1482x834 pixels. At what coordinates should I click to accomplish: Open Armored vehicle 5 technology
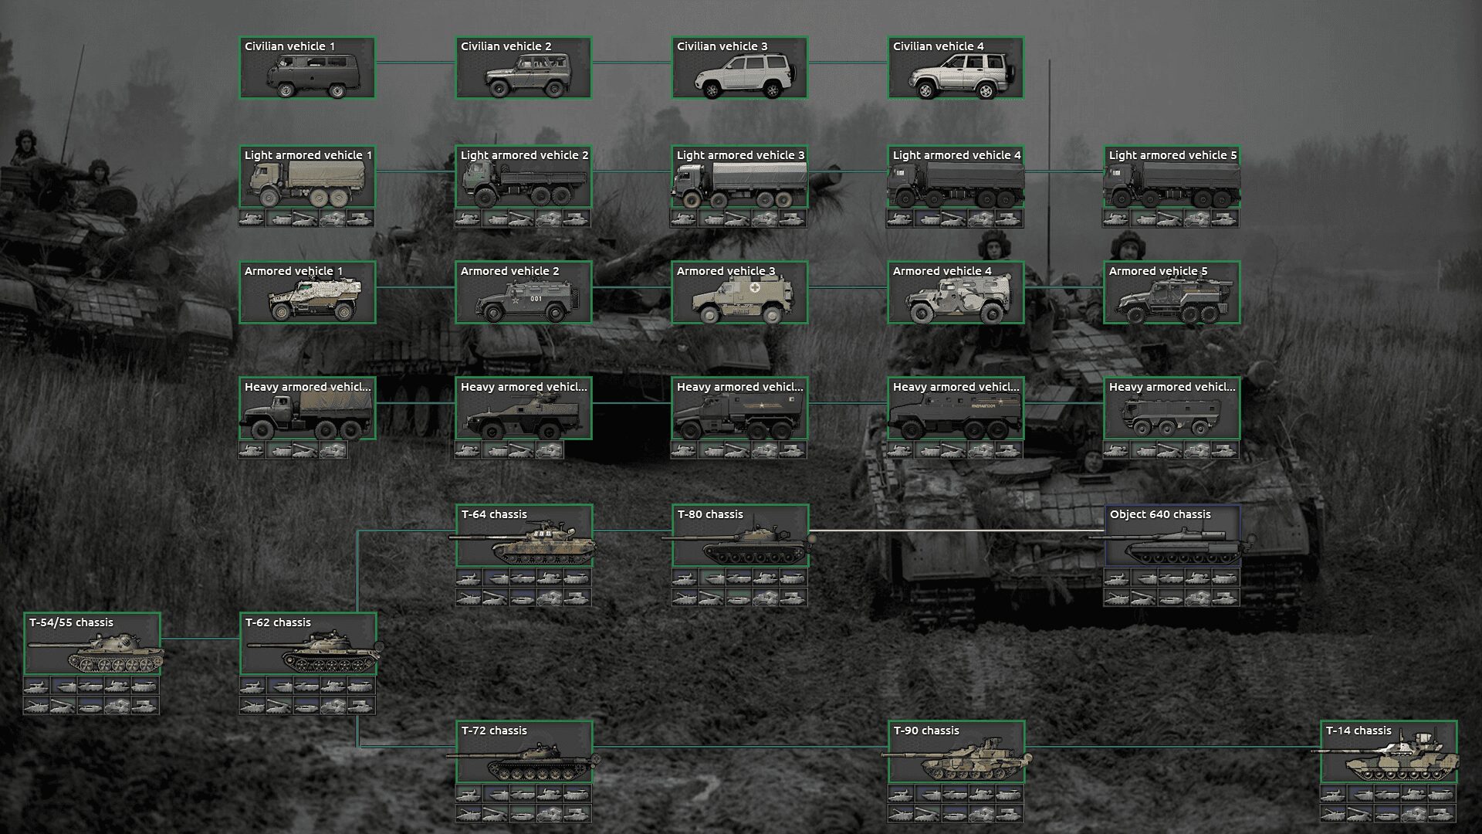[x=1172, y=292]
